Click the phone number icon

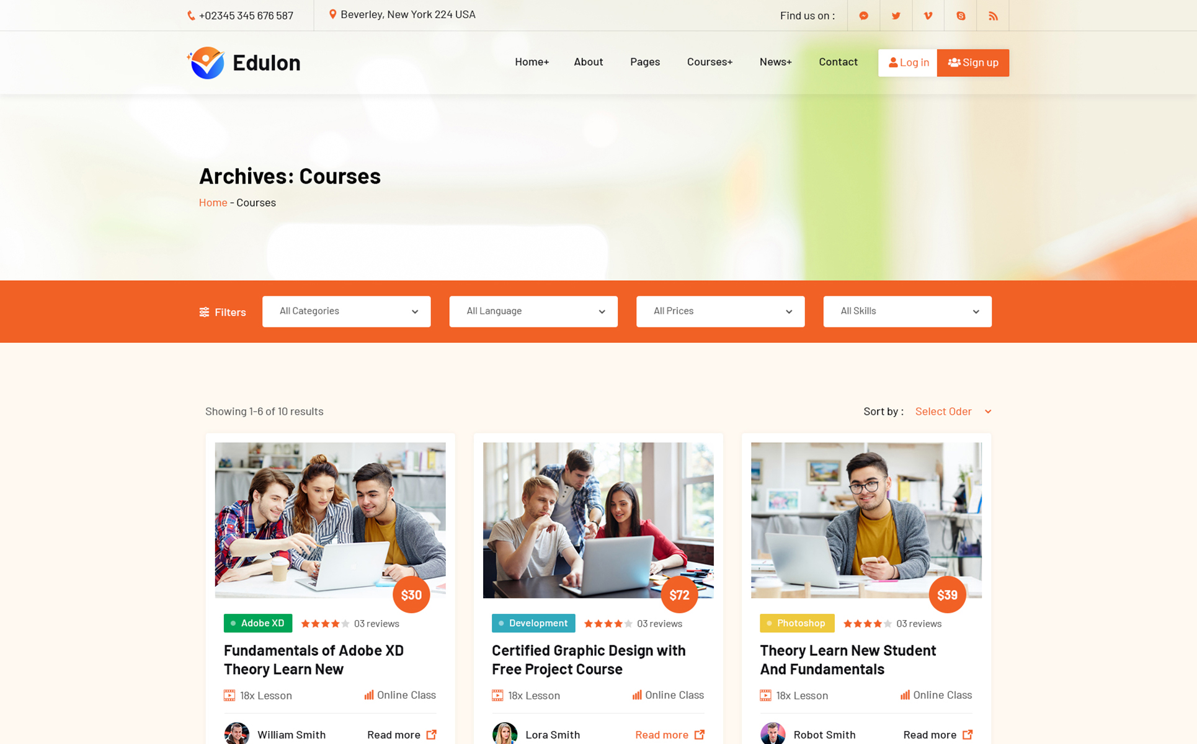(x=190, y=15)
